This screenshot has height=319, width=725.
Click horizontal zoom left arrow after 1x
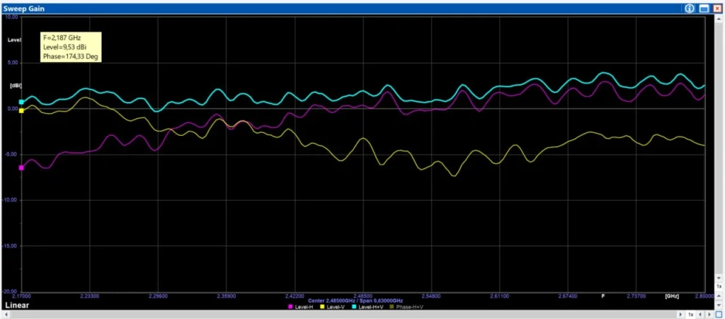700,314
